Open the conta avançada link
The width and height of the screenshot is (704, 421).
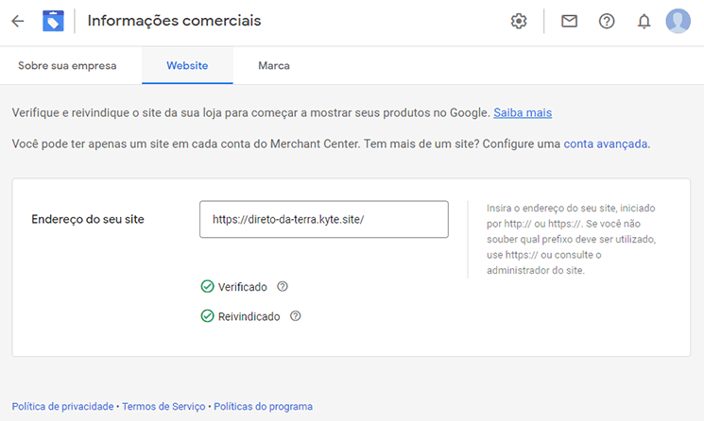[x=605, y=143]
